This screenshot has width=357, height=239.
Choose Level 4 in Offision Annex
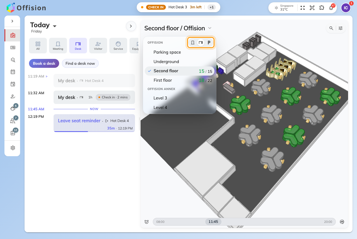180,108
